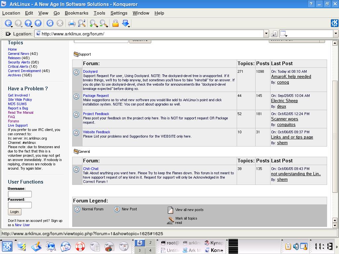The height and width of the screenshot is (254, 339).
Task: Switch to virtual desktop 2 in pager
Action: click(151, 242)
